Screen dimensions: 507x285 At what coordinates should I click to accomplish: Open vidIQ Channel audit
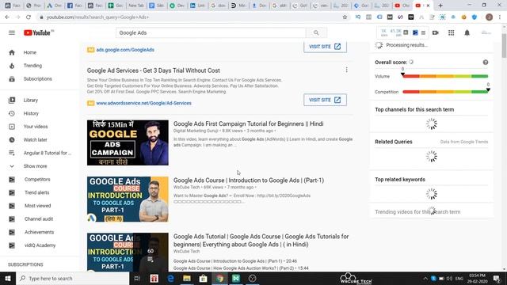39,219
